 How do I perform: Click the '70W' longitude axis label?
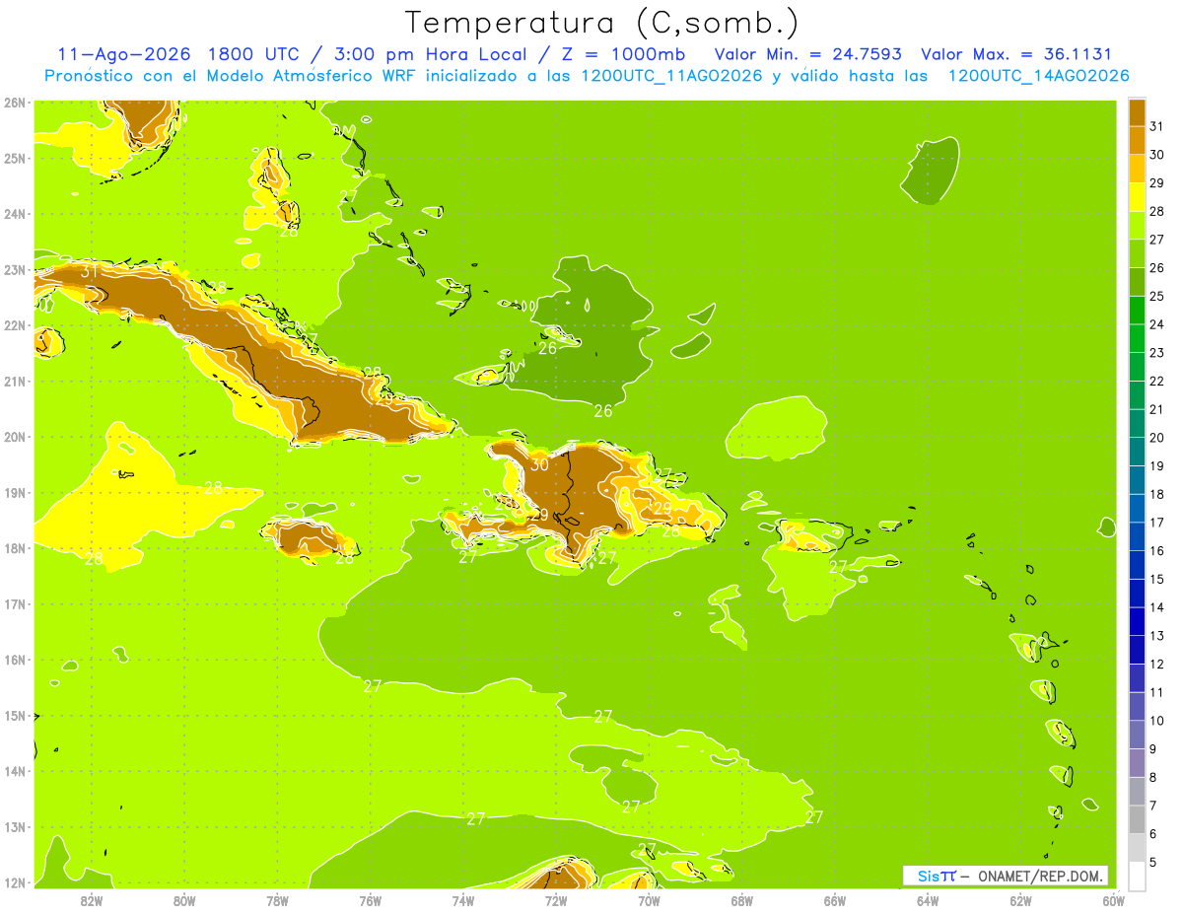tap(649, 900)
